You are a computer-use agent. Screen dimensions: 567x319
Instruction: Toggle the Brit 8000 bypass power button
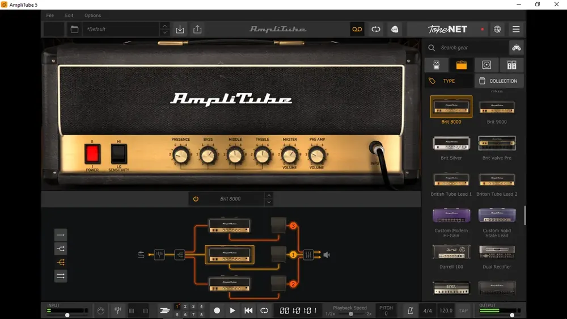pos(196,199)
